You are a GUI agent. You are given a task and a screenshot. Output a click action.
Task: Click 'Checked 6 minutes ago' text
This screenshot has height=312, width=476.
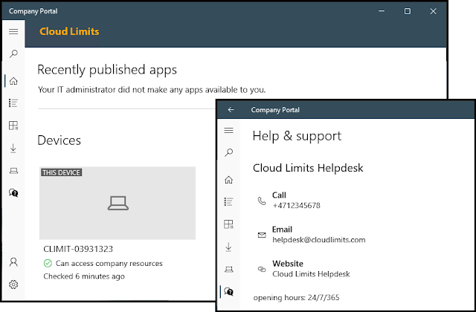(84, 276)
